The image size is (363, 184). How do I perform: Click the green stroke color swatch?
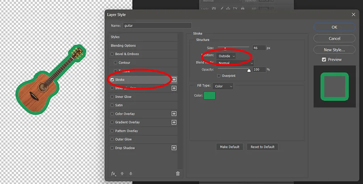[x=210, y=96]
